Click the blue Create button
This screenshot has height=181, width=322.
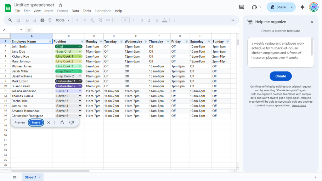coord(280,76)
